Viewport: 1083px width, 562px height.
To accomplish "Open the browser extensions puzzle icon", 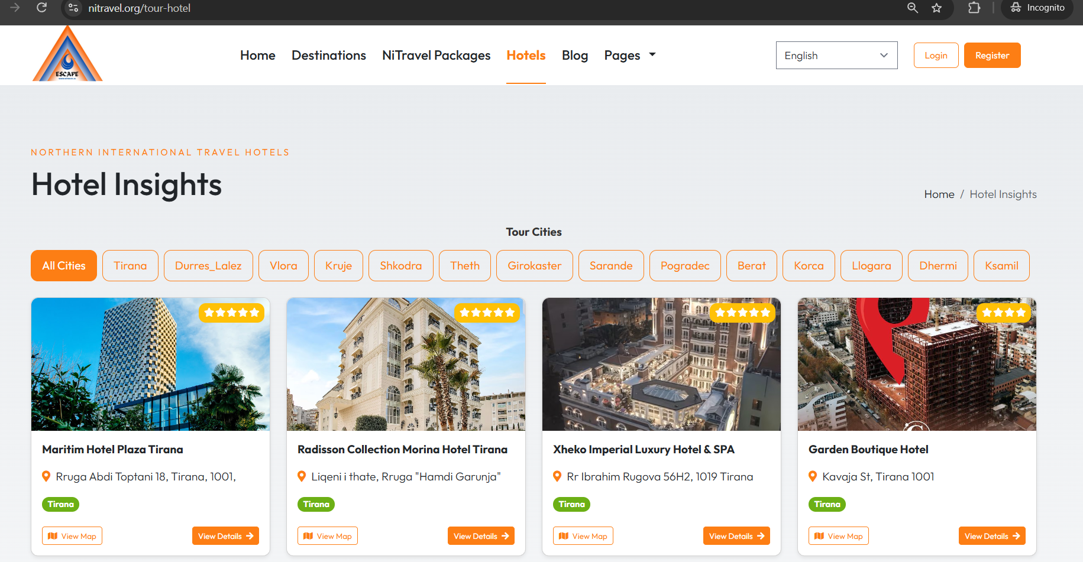I will point(974,8).
